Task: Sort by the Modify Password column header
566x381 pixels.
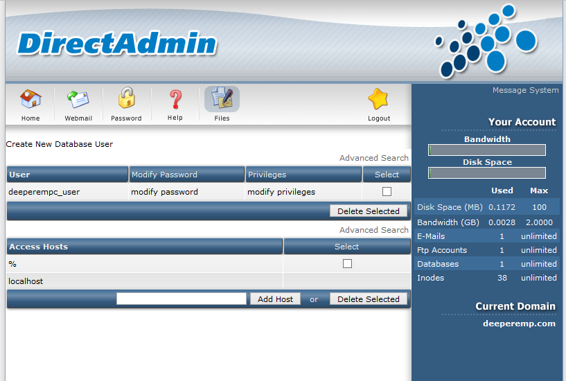Action: coord(187,175)
